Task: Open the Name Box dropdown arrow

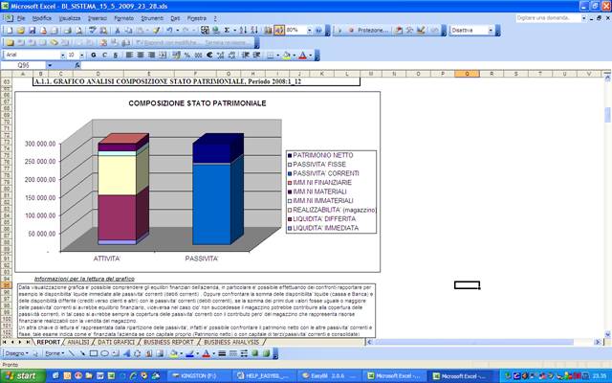Action: [x=50, y=65]
